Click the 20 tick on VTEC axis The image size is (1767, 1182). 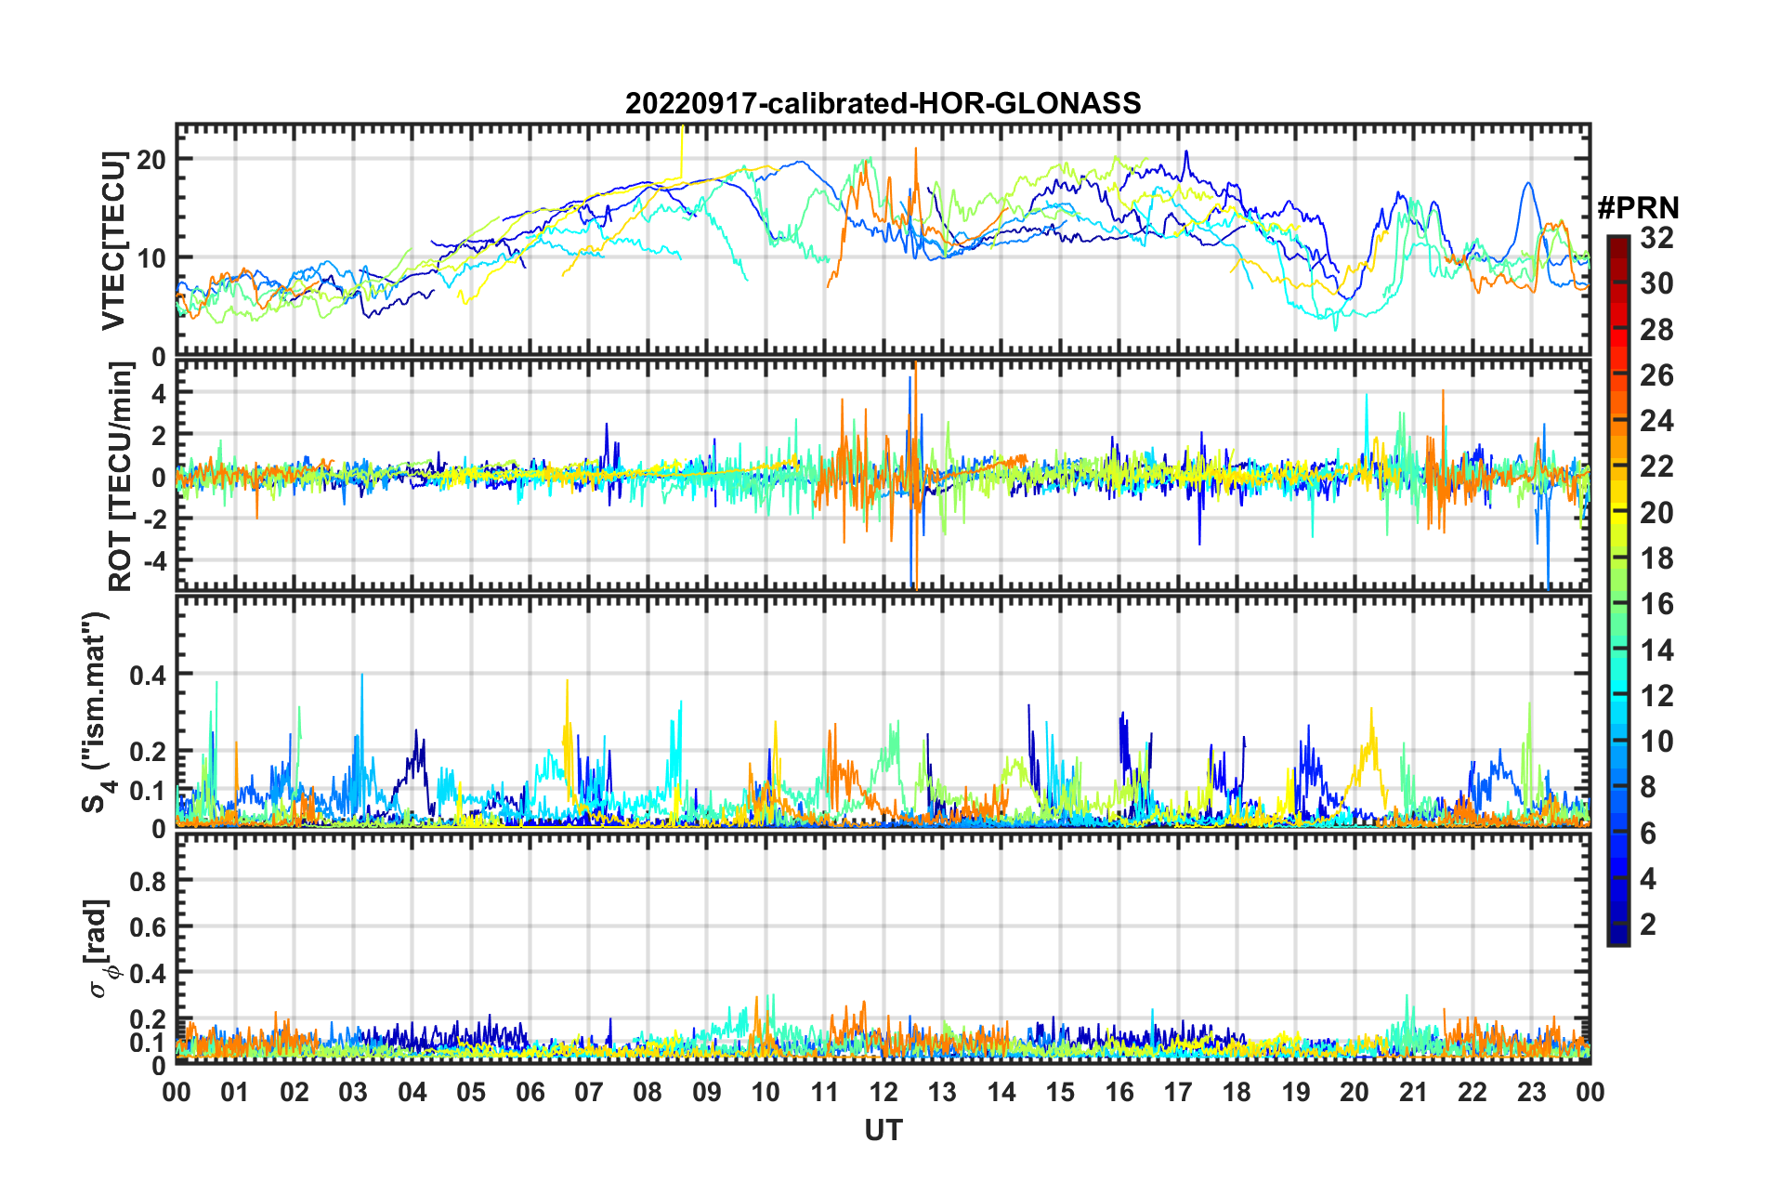[151, 159]
